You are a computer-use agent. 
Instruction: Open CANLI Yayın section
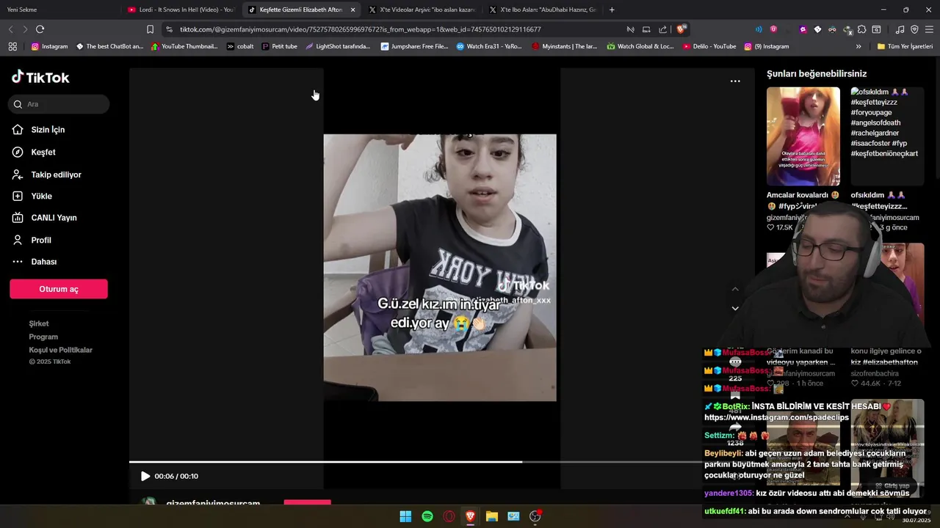54,218
